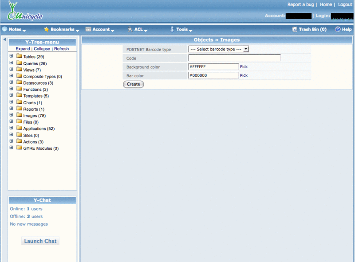Click the Bookmarks star icon
Viewport: 355px width, 262px height.
click(46, 29)
